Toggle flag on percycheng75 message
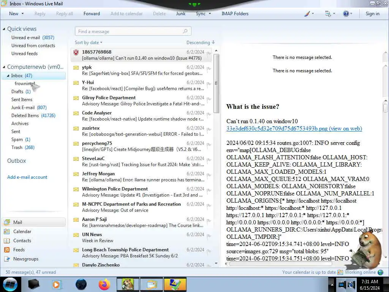Image resolution: width=389 pixels, height=292 pixels. pos(209,145)
